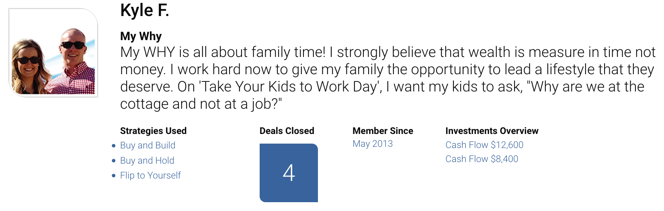The image size is (664, 211).
Task: Click the Member Since label
Action: tap(383, 131)
